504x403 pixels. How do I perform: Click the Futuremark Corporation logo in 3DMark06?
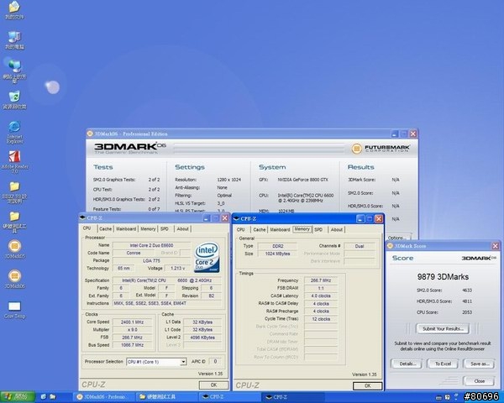(x=381, y=149)
